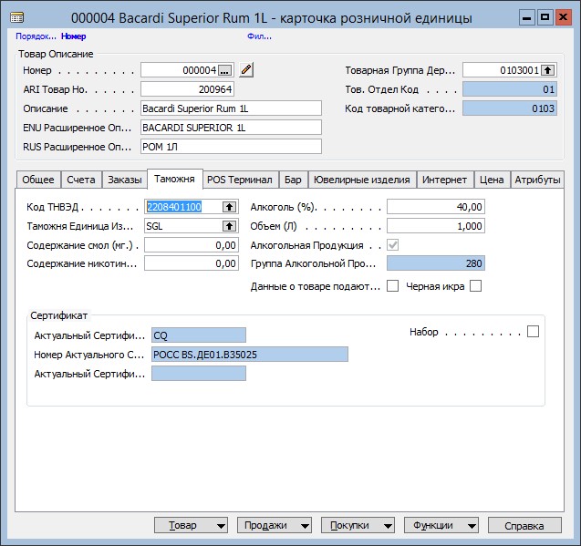
Task: Click the Порядок... link at top
Action: tap(36, 36)
